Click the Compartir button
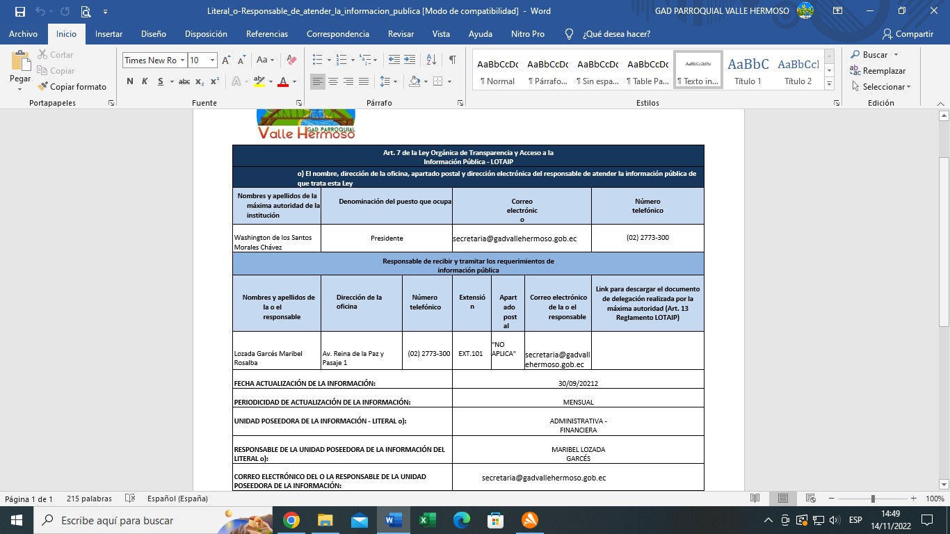This screenshot has width=950, height=534. pyautogui.click(x=908, y=34)
